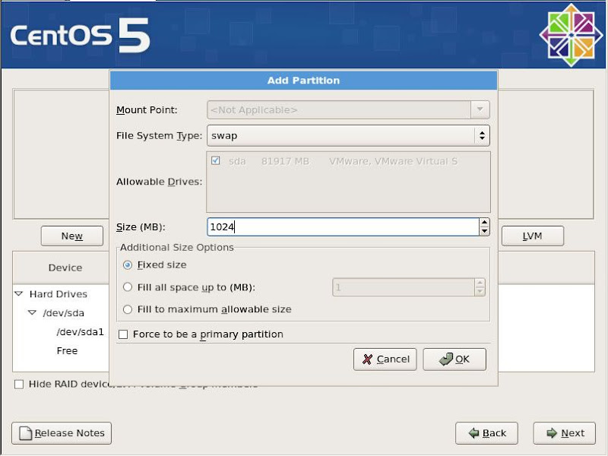The width and height of the screenshot is (608, 456).
Task: Open the File System Type dropdown
Action: coord(480,136)
